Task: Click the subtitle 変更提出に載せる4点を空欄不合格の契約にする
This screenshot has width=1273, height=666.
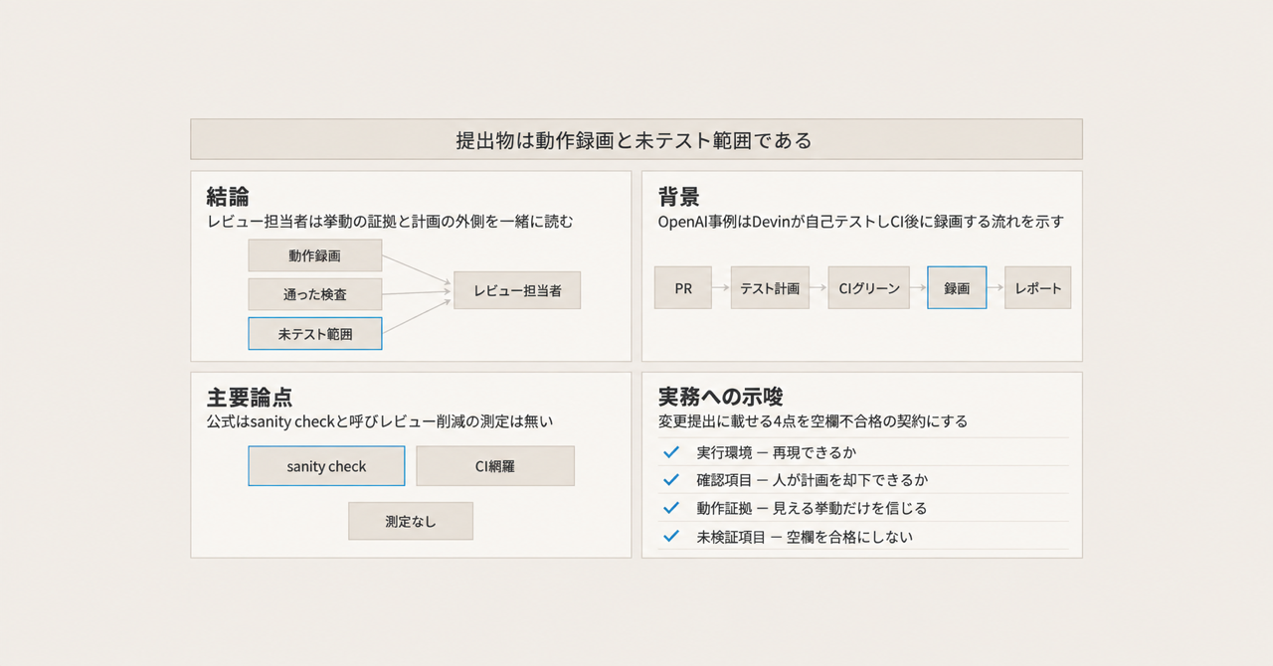Action: tap(813, 421)
